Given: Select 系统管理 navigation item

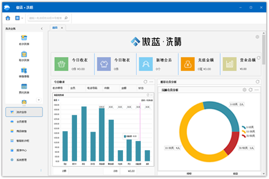Looking at the screenshot, I should [x=24, y=160].
